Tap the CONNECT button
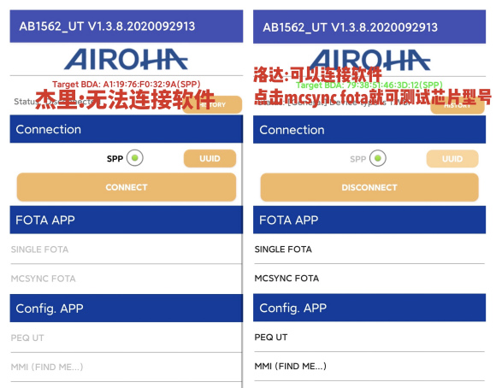The image size is (496, 388). coord(127,187)
